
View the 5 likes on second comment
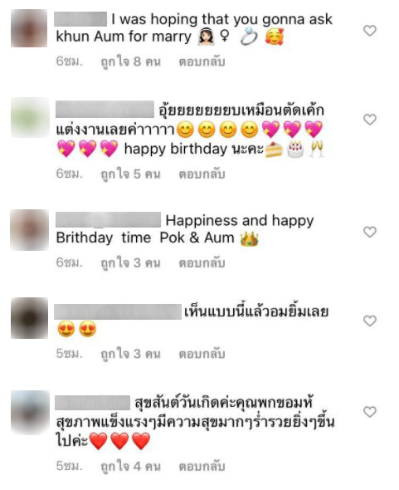pos(130,174)
